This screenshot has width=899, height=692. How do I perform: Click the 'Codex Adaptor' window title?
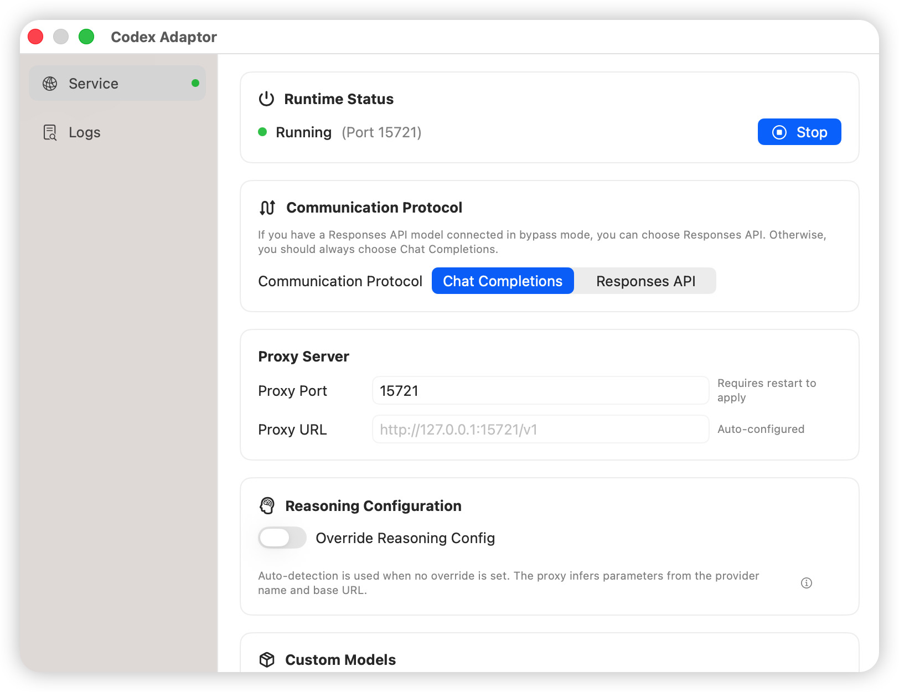pyautogui.click(x=164, y=37)
